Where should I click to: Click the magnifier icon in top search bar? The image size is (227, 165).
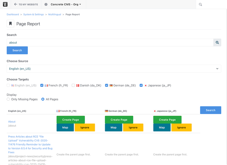point(200,4)
